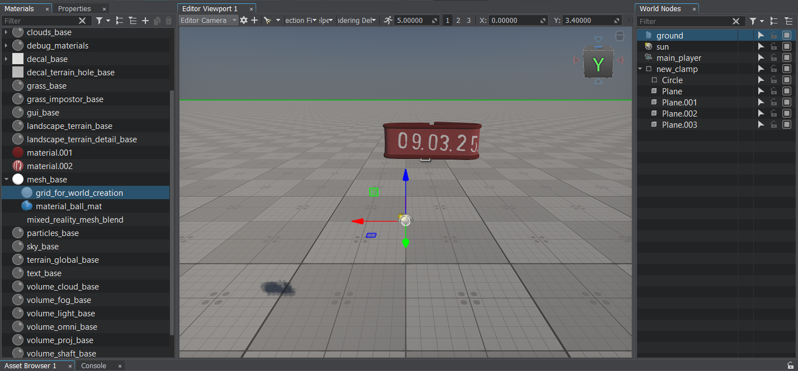798x371 pixels.
Task: Expand all nodes in World Nodes panel
Action: 774,21
